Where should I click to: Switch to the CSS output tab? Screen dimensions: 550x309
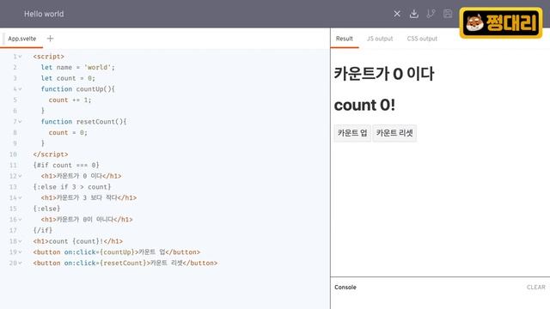422,39
